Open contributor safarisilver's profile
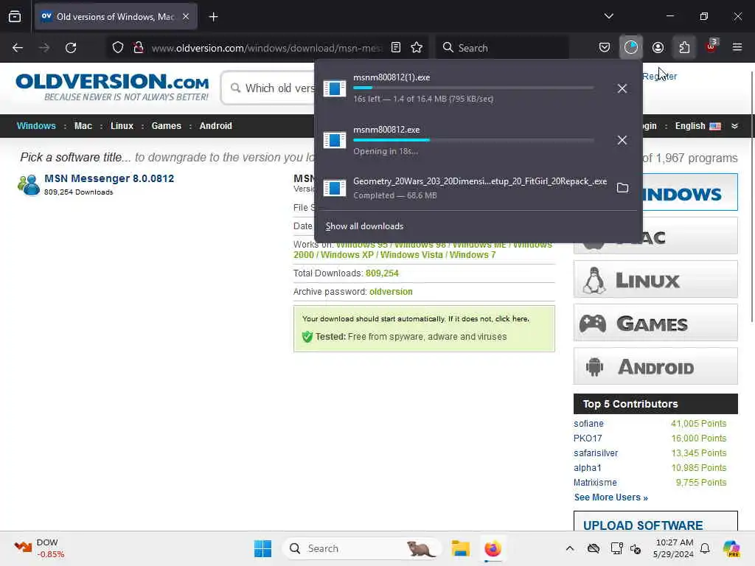The width and height of the screenshot is (755, 566). click(x=596, y=453)
